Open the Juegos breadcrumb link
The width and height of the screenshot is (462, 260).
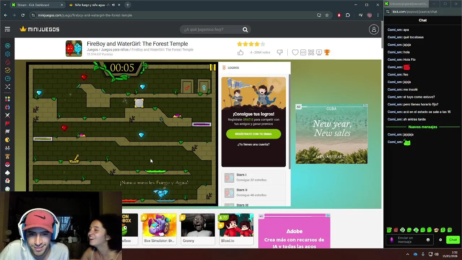click(92, 50)
